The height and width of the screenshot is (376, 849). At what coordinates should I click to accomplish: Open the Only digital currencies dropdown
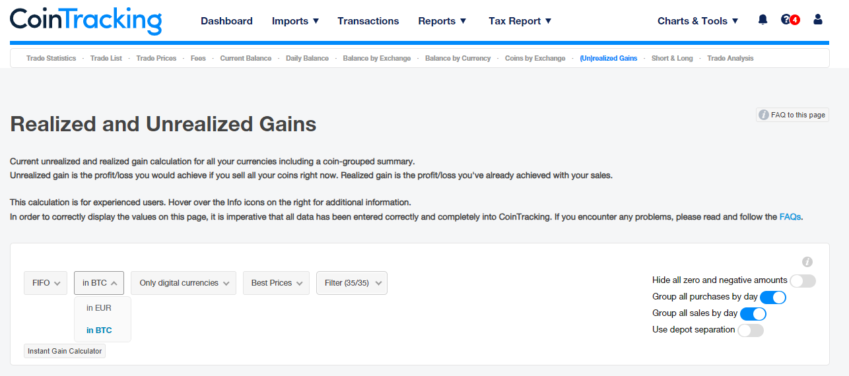184,283
